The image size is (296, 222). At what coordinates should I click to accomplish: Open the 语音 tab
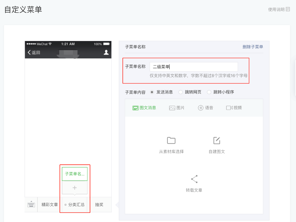click(205, 108)
